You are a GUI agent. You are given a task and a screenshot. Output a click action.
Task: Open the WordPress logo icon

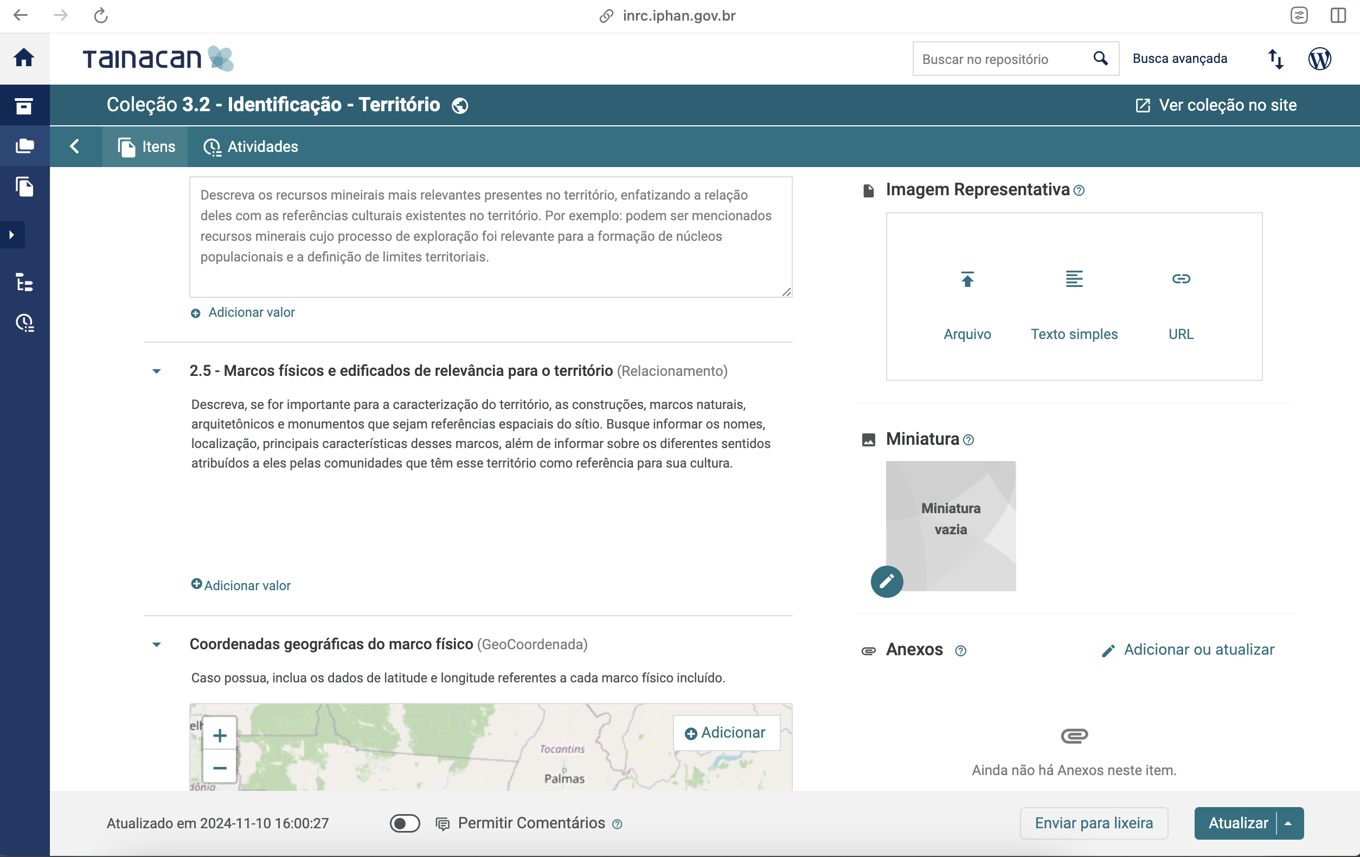(x=1319, y=58)
